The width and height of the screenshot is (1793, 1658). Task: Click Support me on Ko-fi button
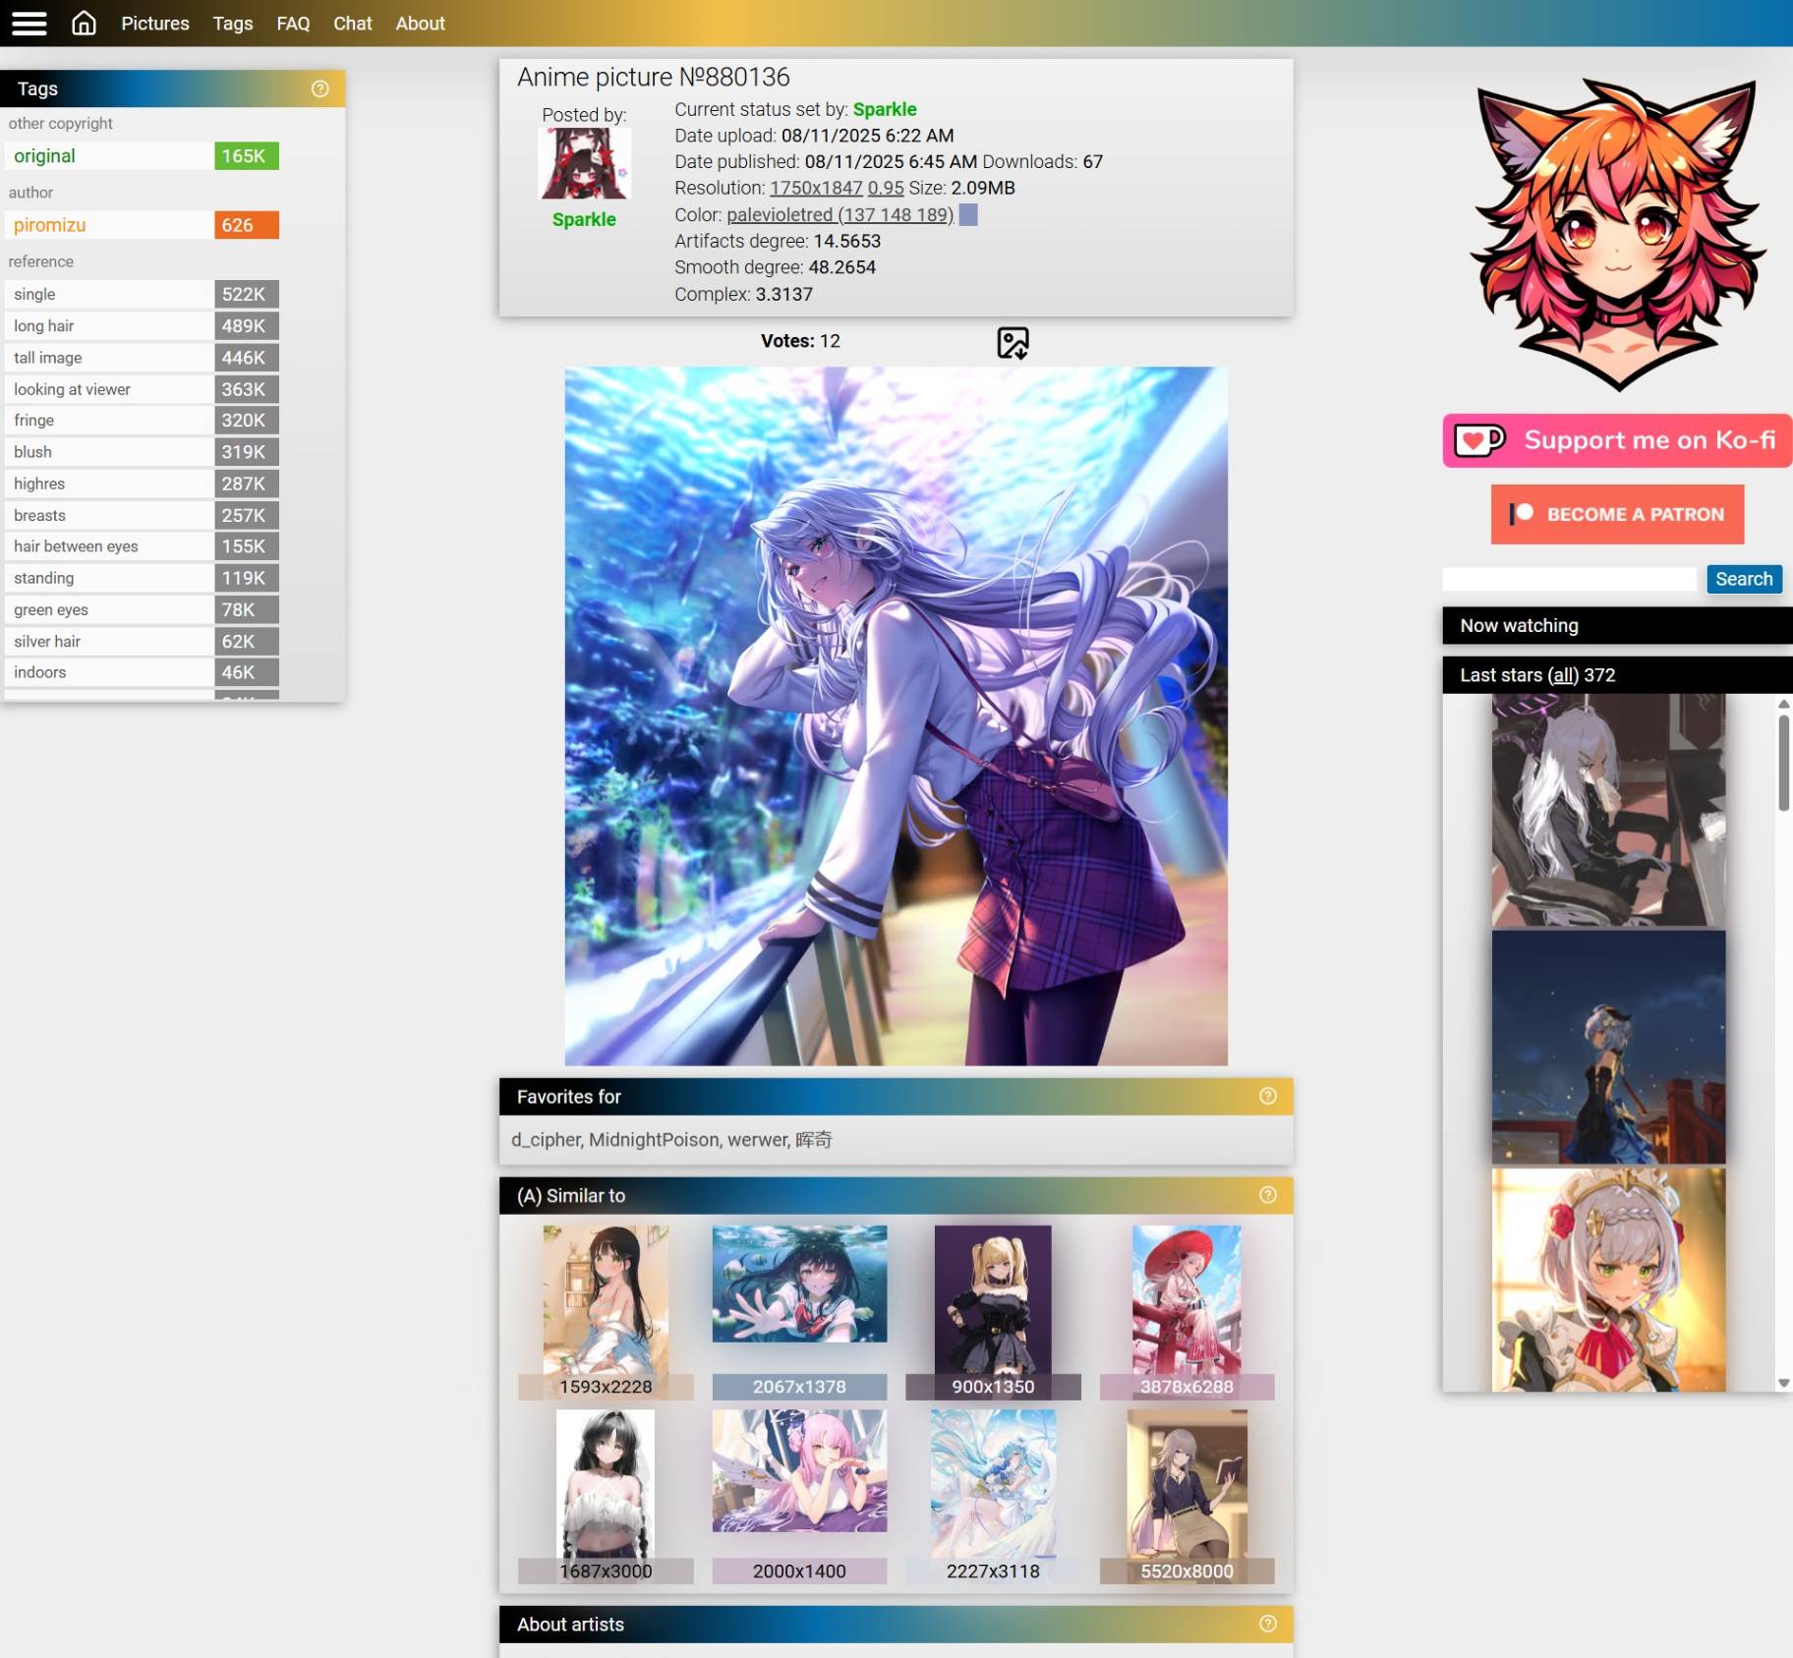1617,440
